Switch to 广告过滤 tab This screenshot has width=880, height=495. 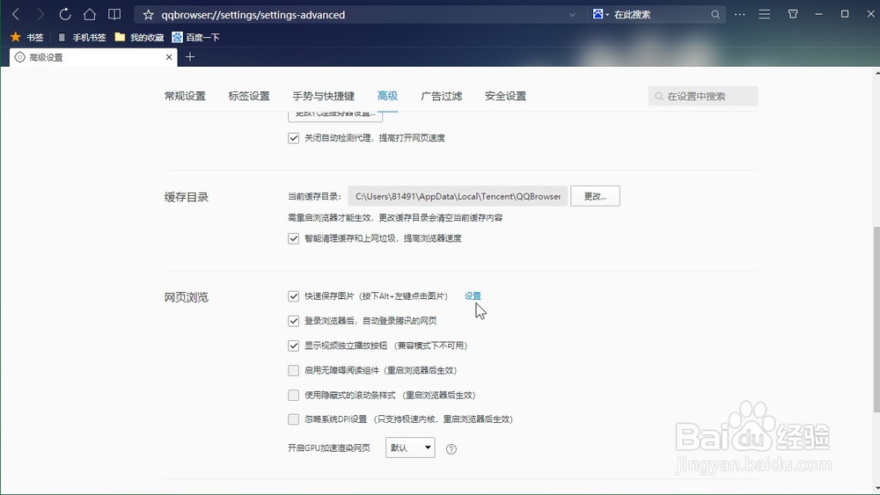[x=441, y=96]
